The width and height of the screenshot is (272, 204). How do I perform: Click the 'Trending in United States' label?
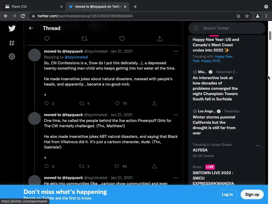(212, 145)
